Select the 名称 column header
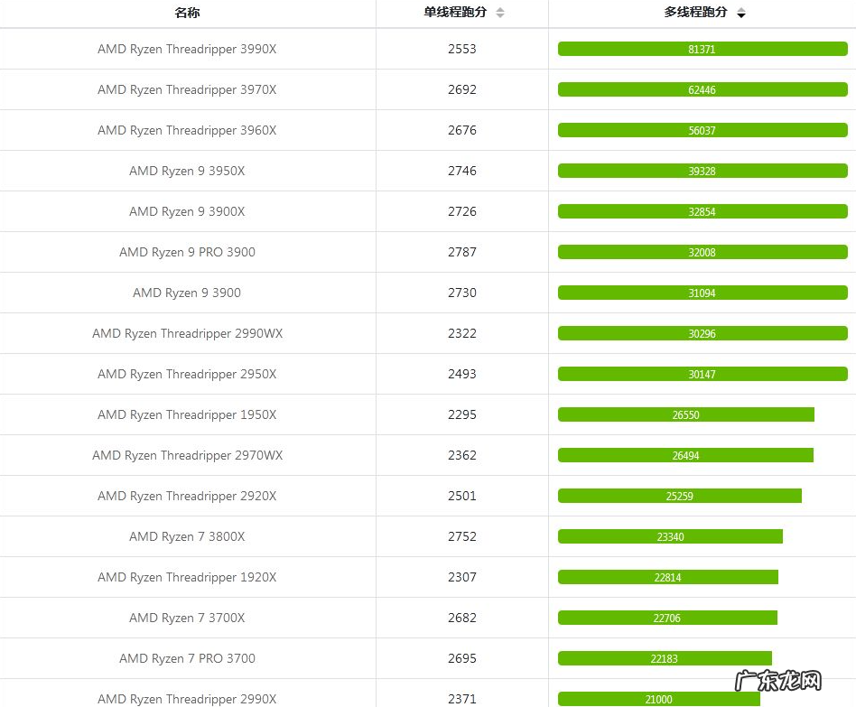This screenshot has width=856, height=707. (x=187, y=13)
